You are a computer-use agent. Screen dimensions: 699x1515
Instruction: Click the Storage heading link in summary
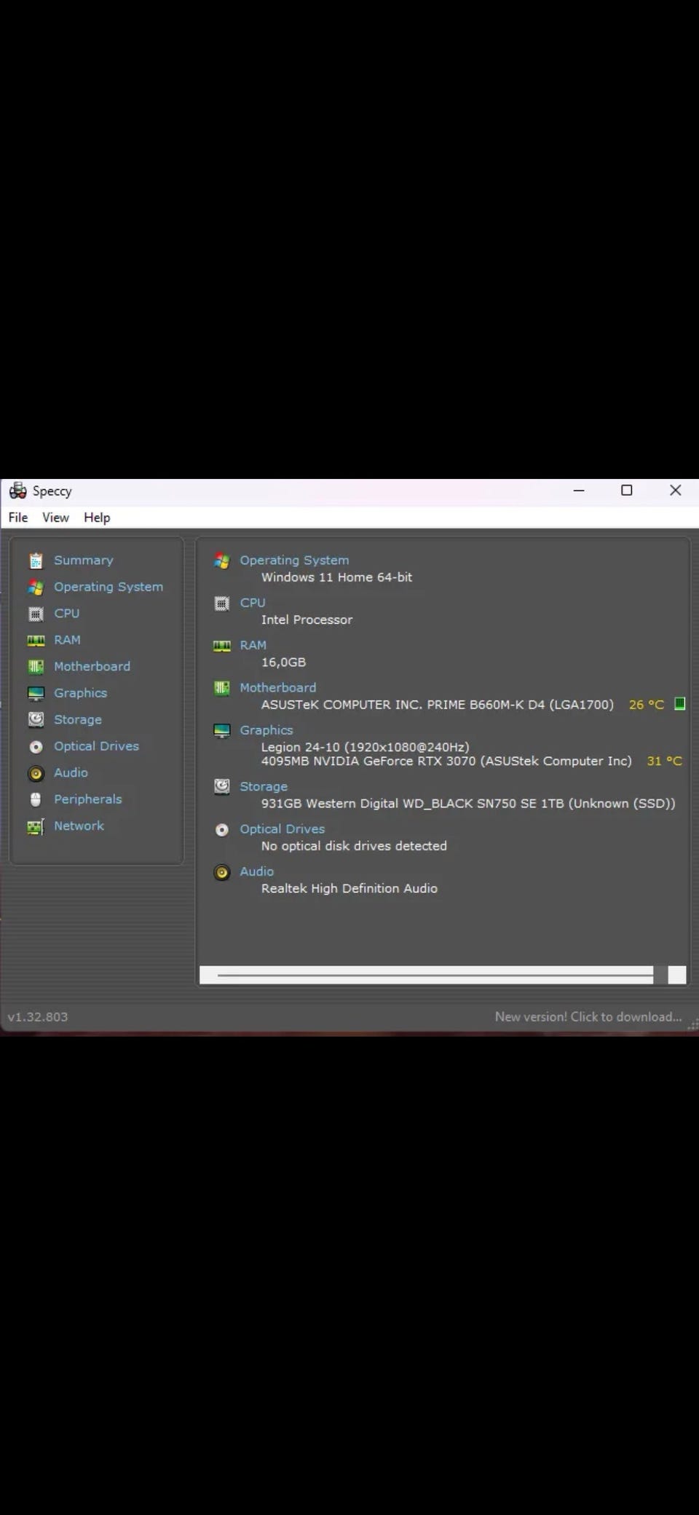pos(264,786)
